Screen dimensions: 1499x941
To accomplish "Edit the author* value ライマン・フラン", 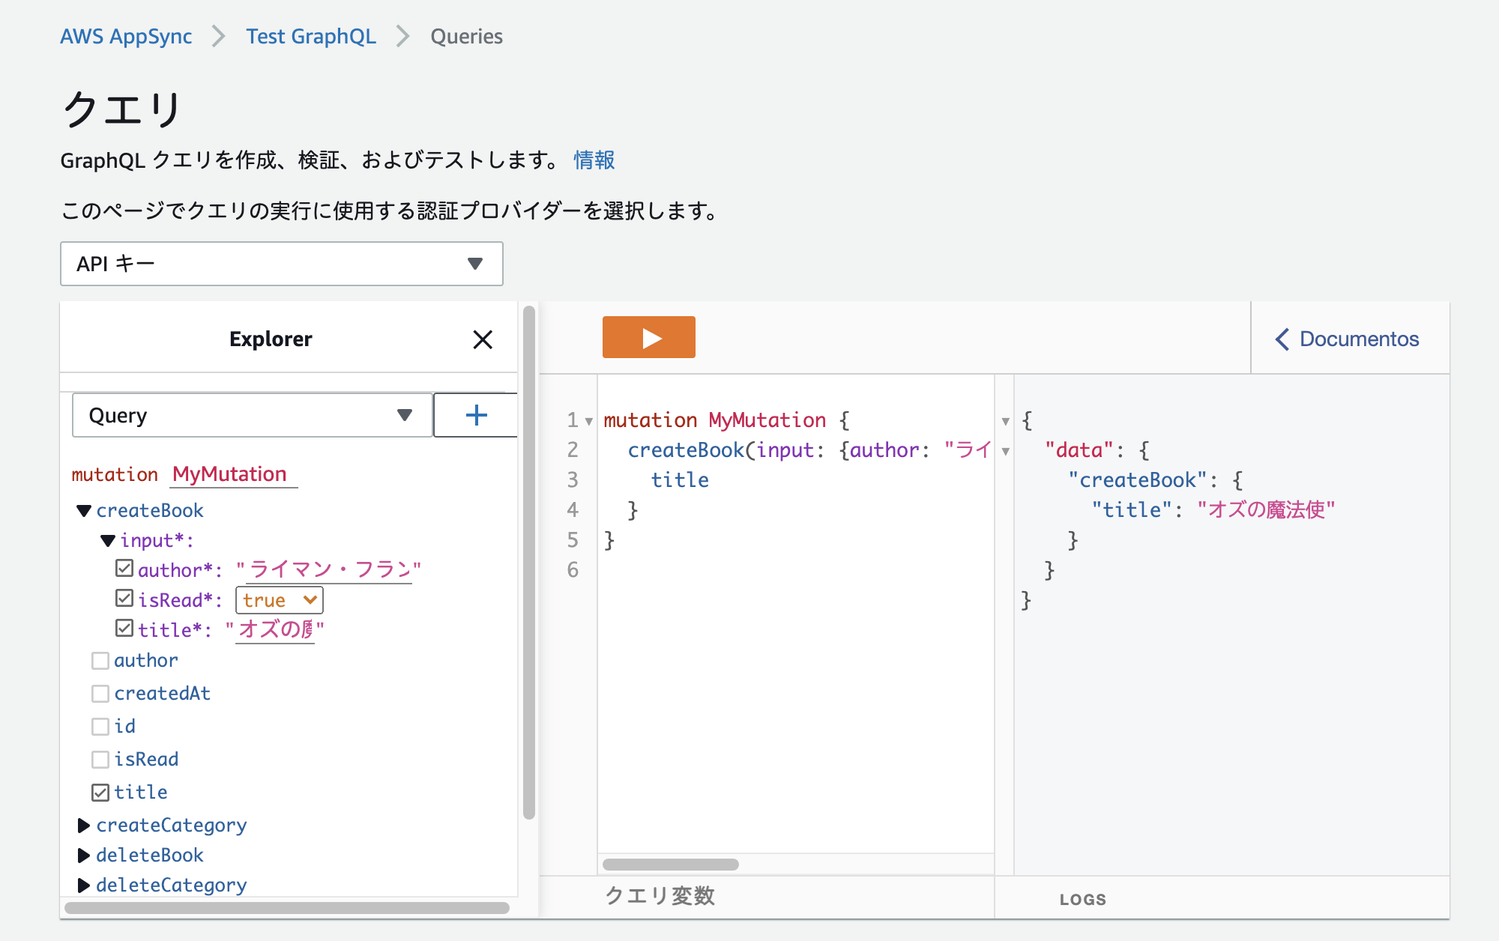I will click(330, 570).
